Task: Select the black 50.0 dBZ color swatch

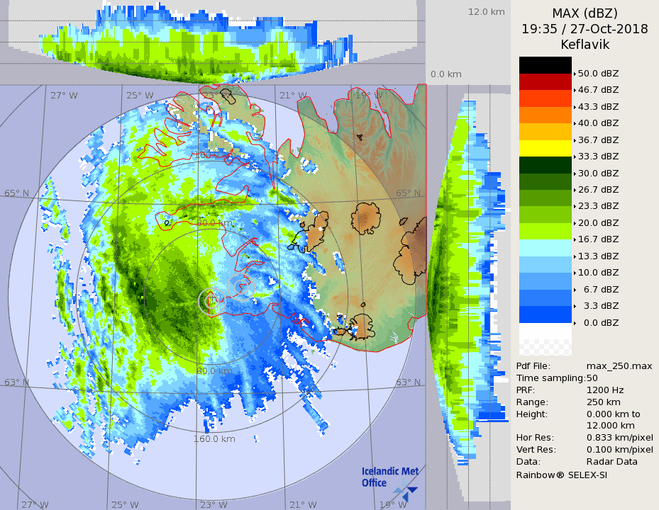Action: (545, 65)
